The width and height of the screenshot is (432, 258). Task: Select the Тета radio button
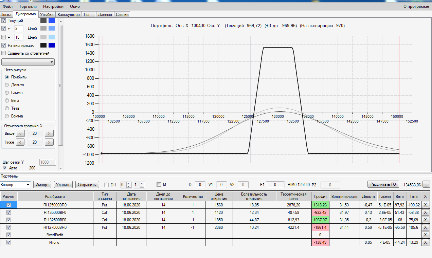click(7, 108)
